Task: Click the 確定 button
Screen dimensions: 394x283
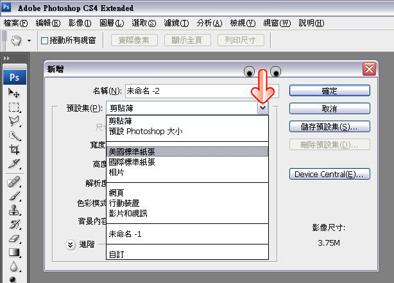Action: [x=330, y=90]
